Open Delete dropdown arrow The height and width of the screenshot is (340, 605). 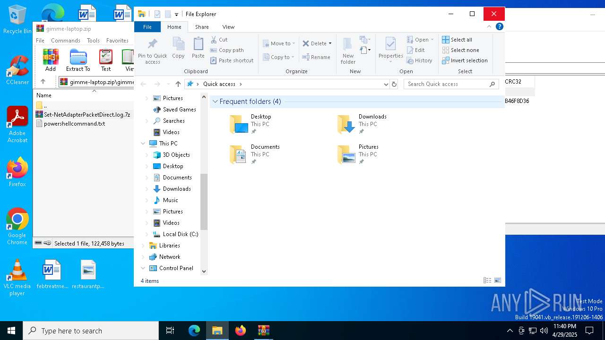coord(330,43)
